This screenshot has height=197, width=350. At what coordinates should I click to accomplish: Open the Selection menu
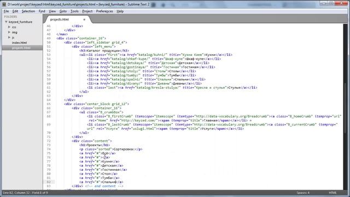(x=28, y=11)
